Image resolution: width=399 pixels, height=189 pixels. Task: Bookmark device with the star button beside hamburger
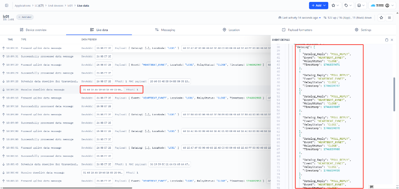point(381,17)
